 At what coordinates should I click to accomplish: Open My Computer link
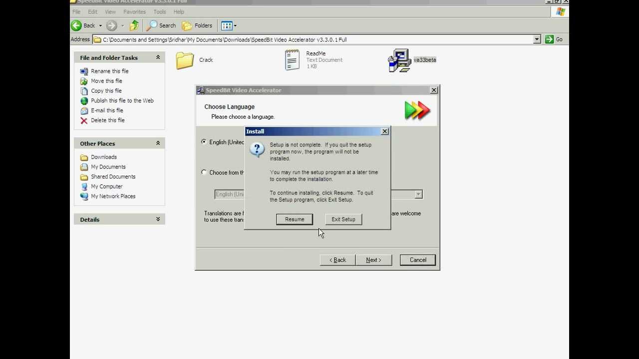point(106,186)
